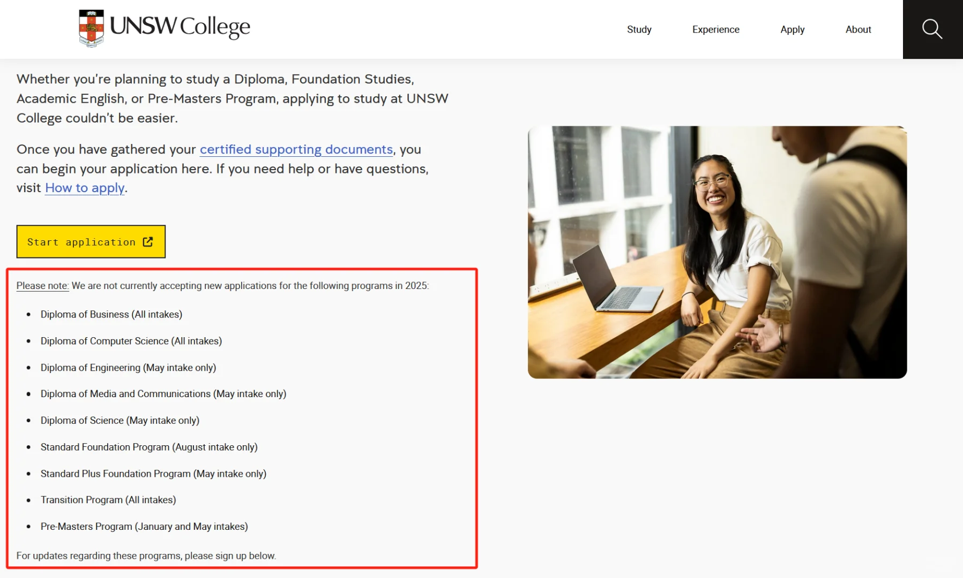This screenshot has width=963, height=578.
Task: Click the smiling student photo
Action: pyautogui.click(x=717, y=252)
